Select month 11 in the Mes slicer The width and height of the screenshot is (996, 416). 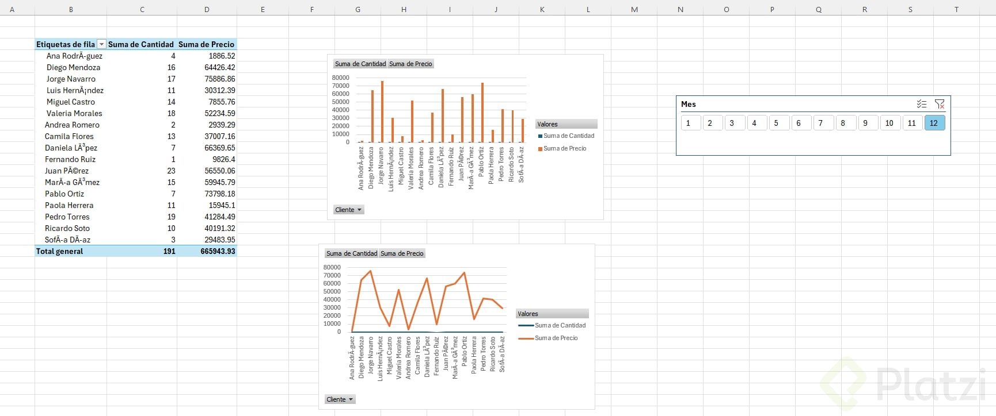click(x=913, y=123)
